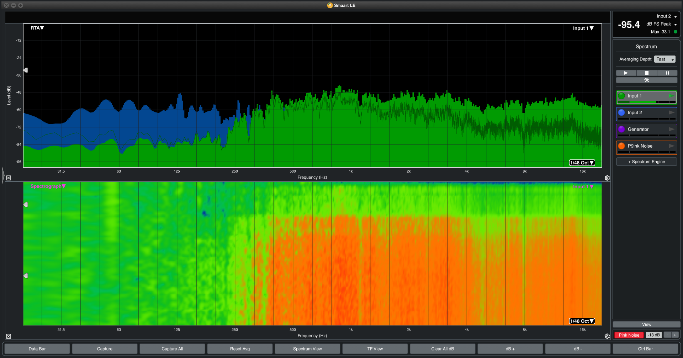The width and height of the screenshot is (683, 358).
Task: Click the Spectrum panel heading
Action: click(646, 47)
